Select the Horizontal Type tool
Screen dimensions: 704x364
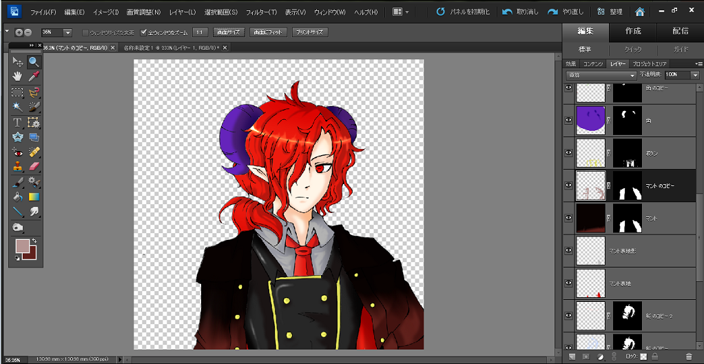18,122
